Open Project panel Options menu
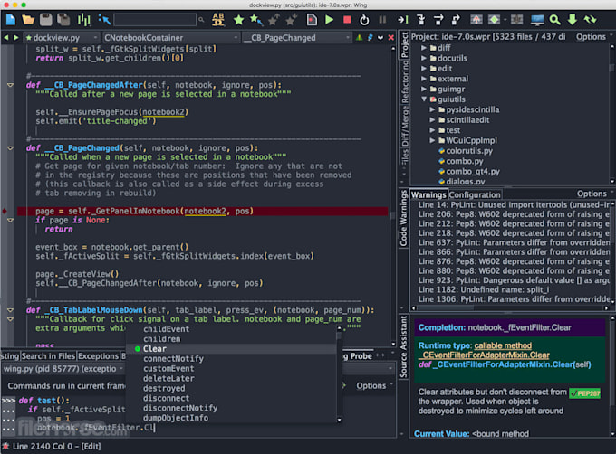This screenshot has height=454, width=616. (x=594, y=37)
